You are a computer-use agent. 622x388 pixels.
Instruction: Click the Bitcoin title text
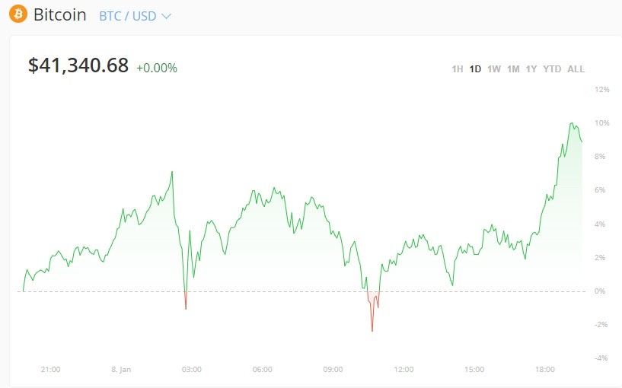pos(60,14)
